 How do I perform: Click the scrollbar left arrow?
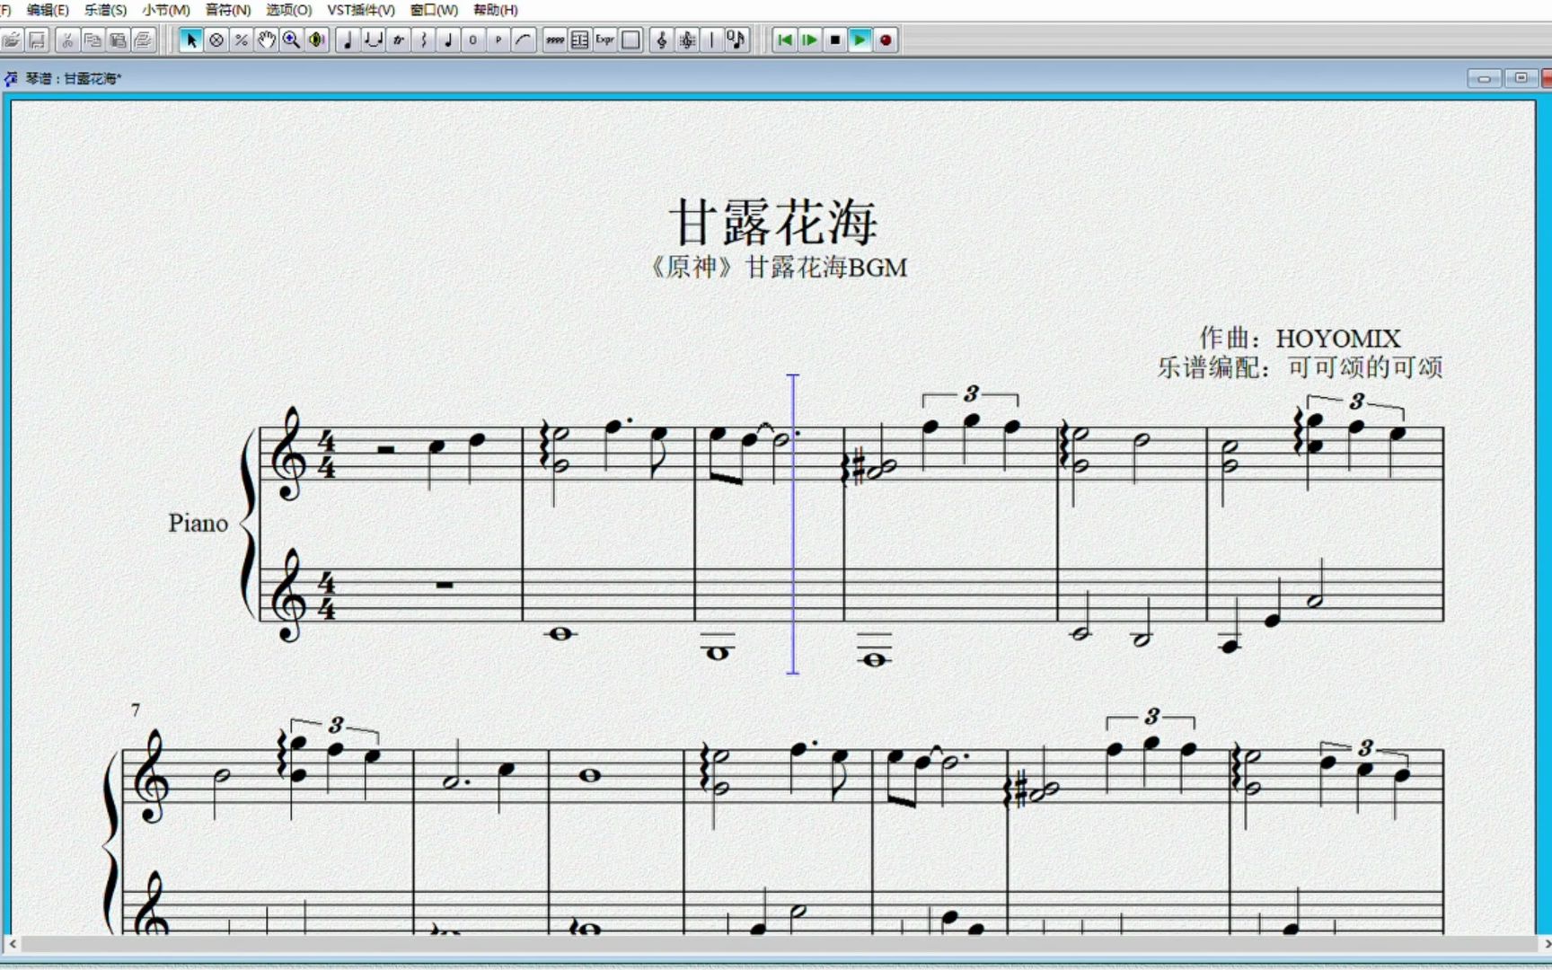[x=12, y=945]
